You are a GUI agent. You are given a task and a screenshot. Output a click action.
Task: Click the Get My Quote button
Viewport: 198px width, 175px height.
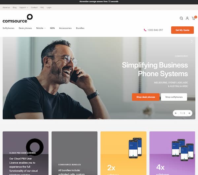(182, 30)
